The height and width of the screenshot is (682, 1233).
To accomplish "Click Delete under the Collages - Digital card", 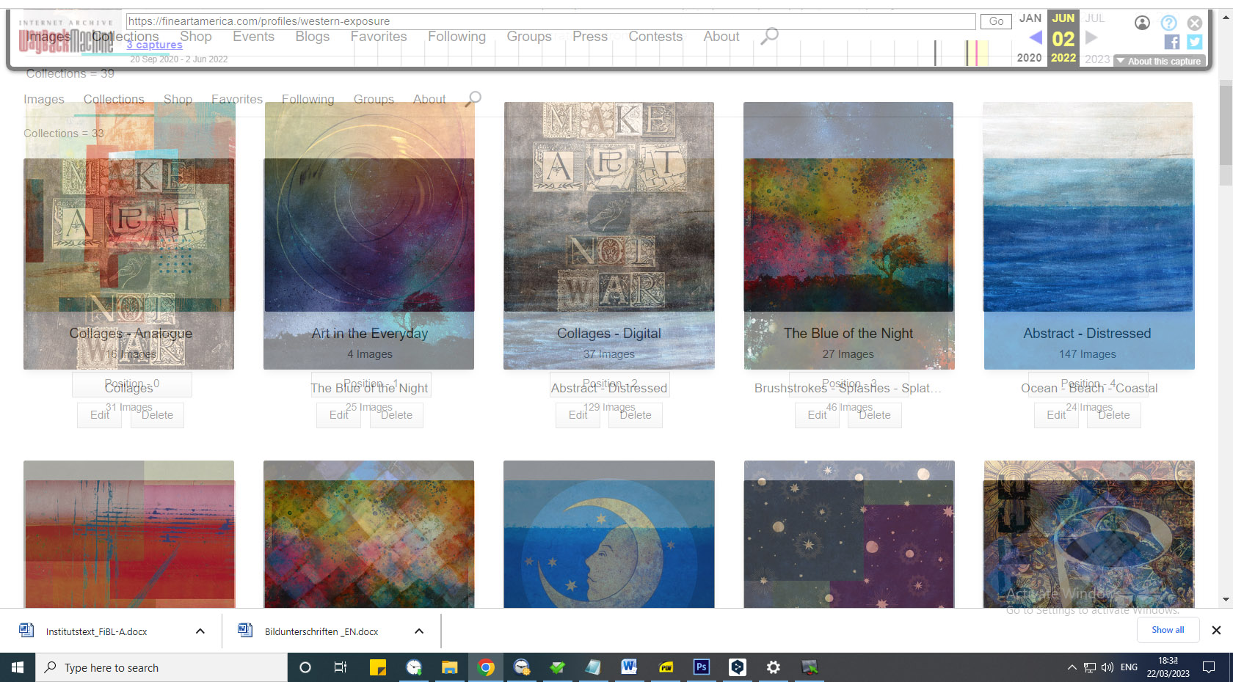I will 636,415.
